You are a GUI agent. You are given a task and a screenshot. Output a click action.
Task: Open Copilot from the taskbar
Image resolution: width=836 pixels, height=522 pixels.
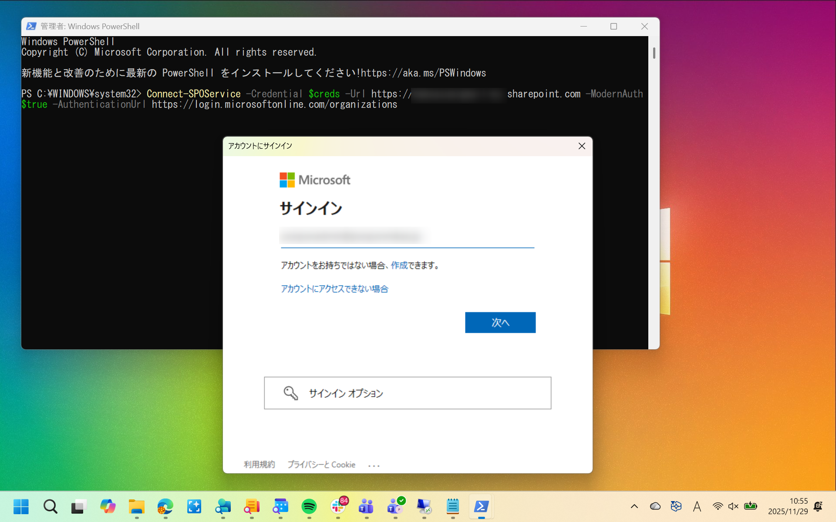click(108, 506)
